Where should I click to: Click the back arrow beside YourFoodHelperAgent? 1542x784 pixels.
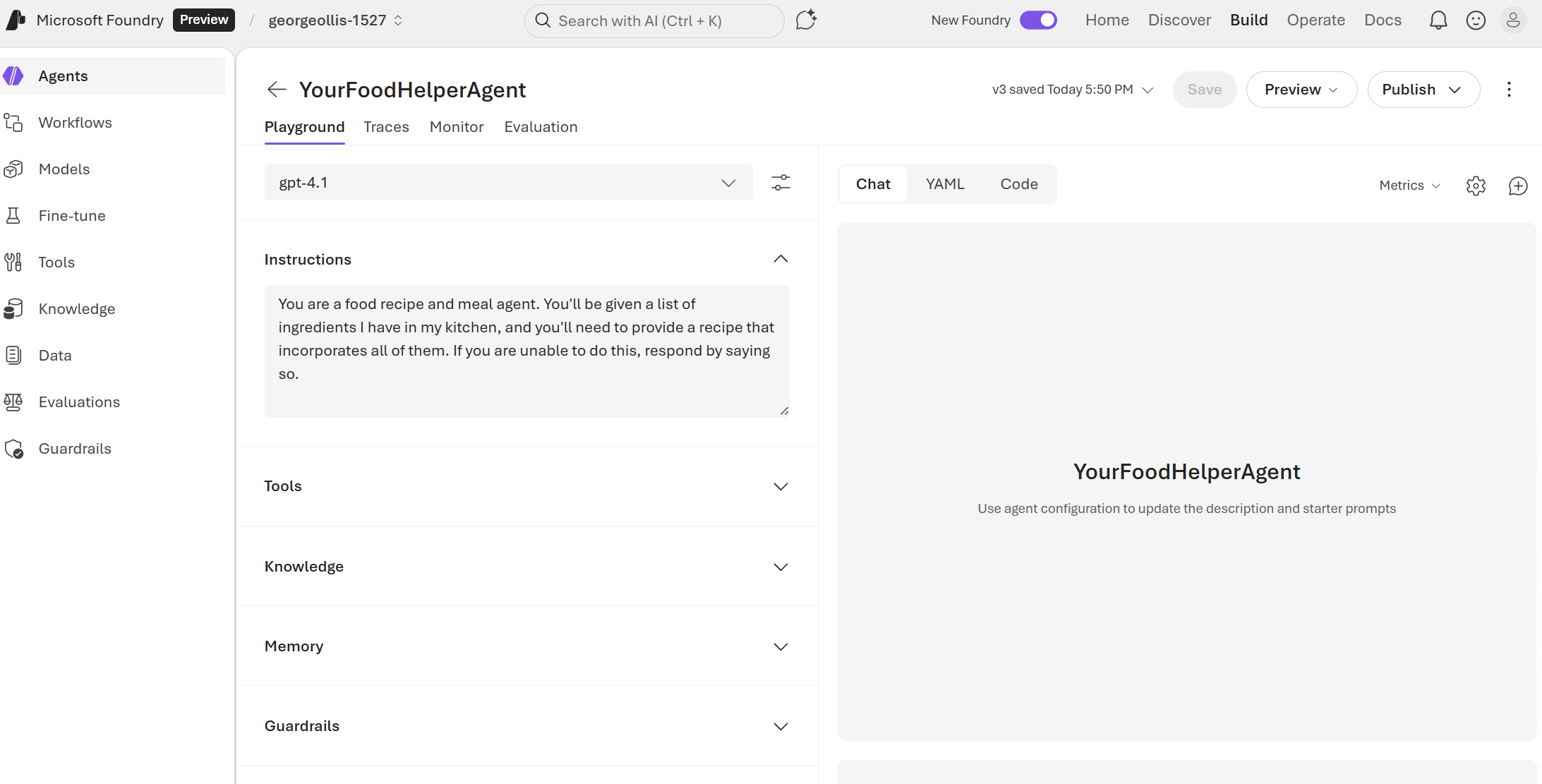coord(277,90)
